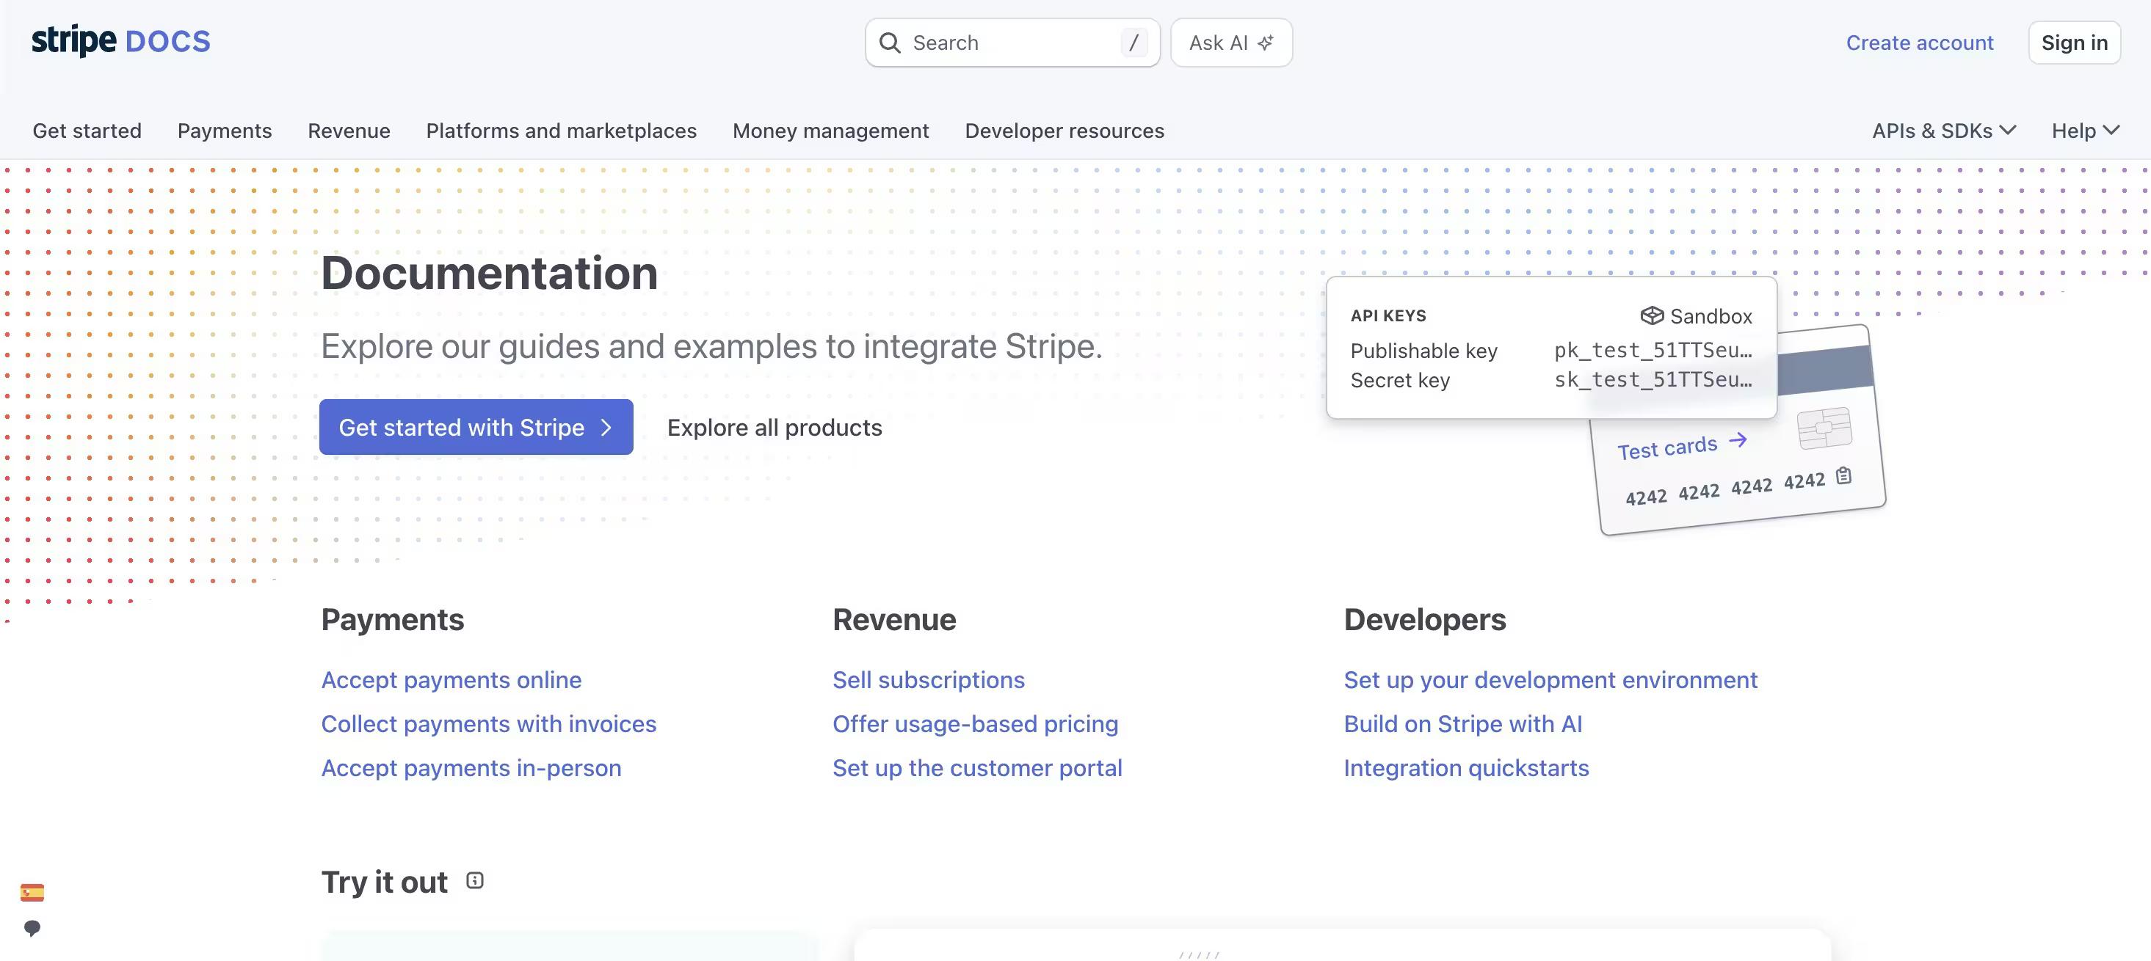Viewport: 2151px width, 961px height.
Task: Click the chevron on Get started button
Action: click(606, 427)
